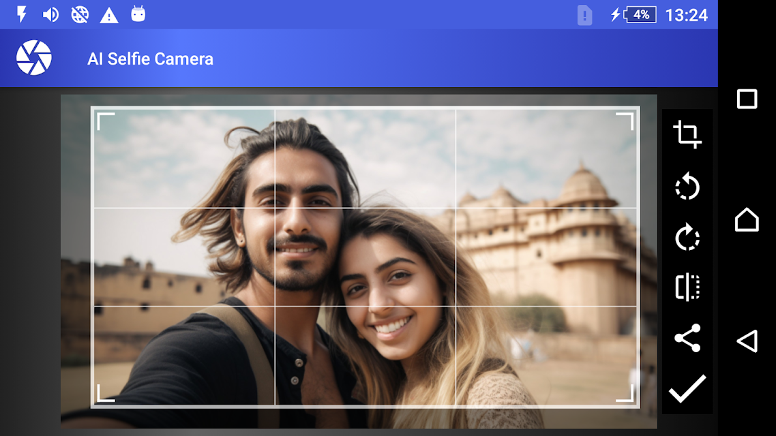Tap the 13:24 clock in status bar
776x436 pixels.
coord(687,15)
